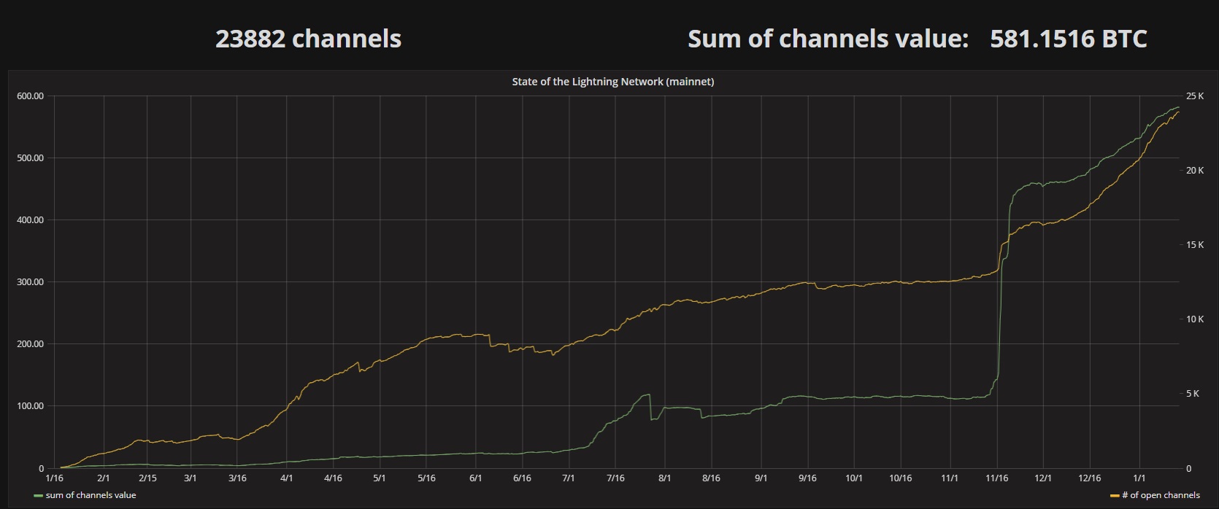Click the 2/1 date axis label
Image resolution: width=1219 pixels, height=509 pixels.
click(x=104, y=478)
